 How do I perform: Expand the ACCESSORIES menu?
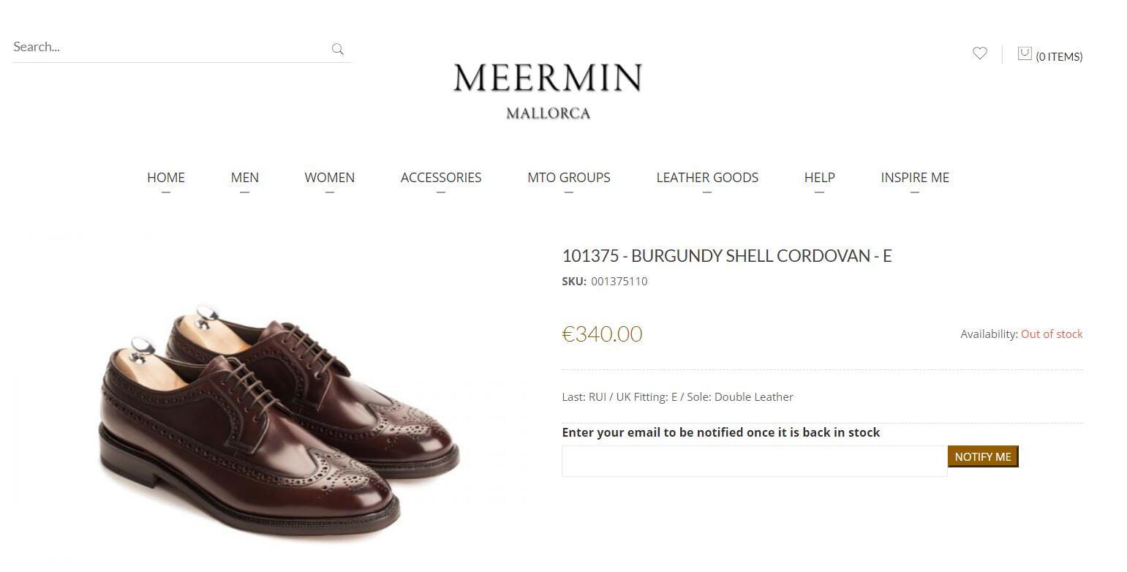click(x=441, y=178)
